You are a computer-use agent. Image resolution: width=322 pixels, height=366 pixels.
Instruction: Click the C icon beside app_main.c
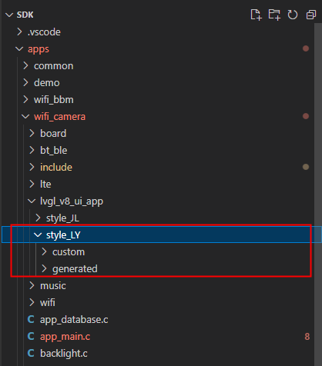click(x=31, y=336)
